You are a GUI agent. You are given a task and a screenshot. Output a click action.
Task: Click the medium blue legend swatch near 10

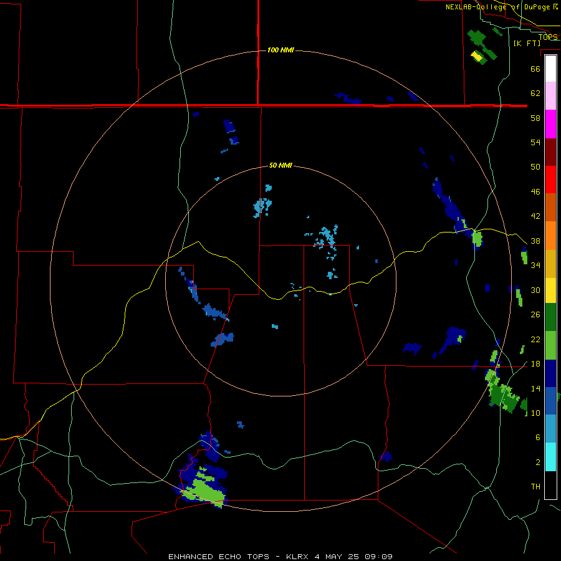point(550,401)
